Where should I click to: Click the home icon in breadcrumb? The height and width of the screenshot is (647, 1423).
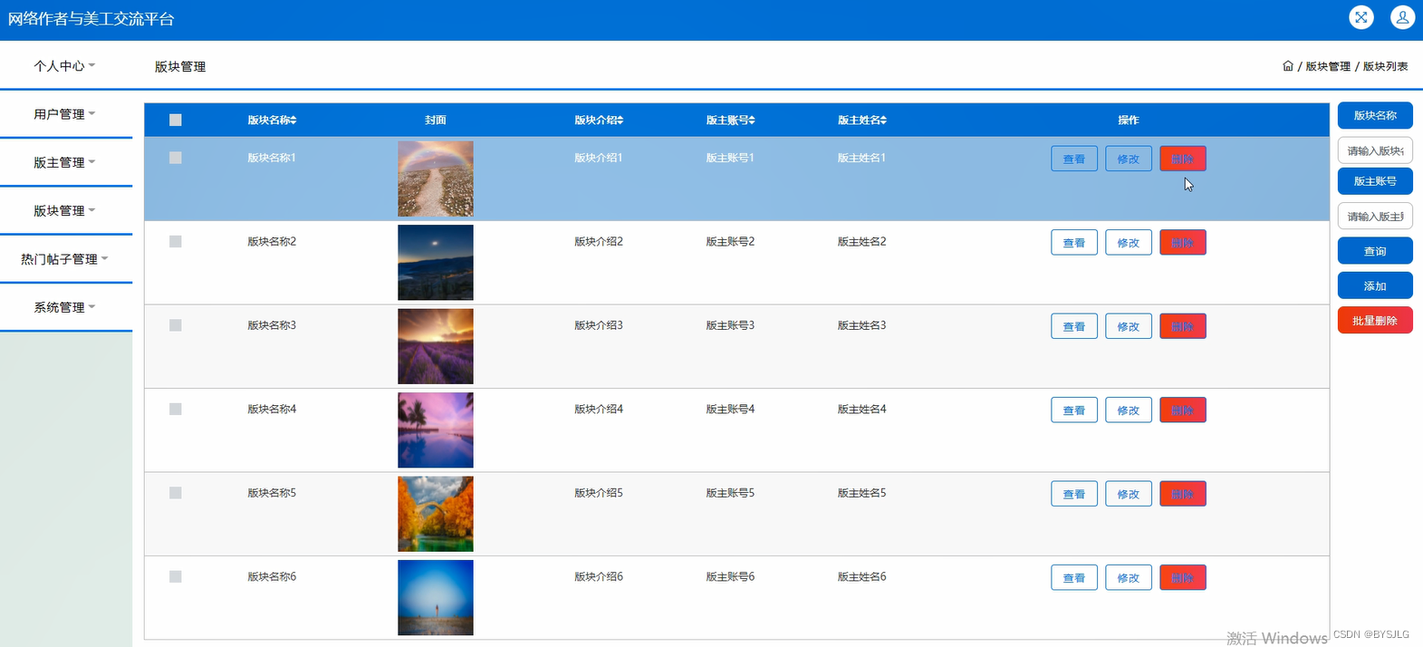click(1288, 66)
